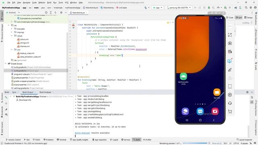Image resolution: width=258 pixels, height=145 pixels.
Task: Open the VCS menu
Action: (67, 3)
